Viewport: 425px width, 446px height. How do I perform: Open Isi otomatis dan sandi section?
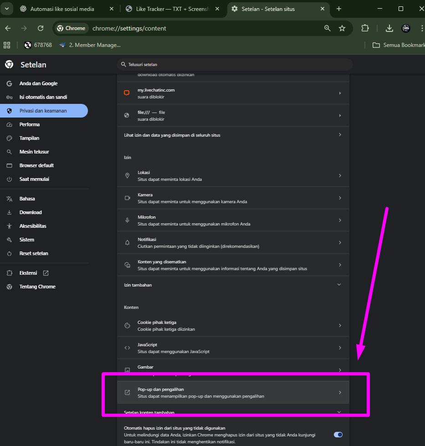[x=43, y=97]
